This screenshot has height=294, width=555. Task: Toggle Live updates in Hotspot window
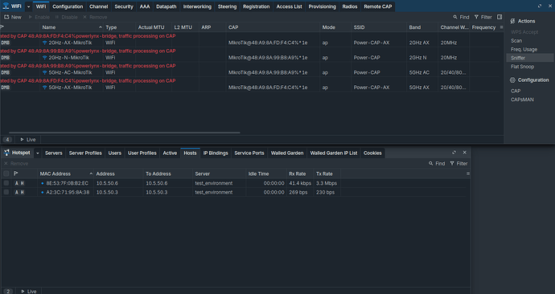coord(28,291)
